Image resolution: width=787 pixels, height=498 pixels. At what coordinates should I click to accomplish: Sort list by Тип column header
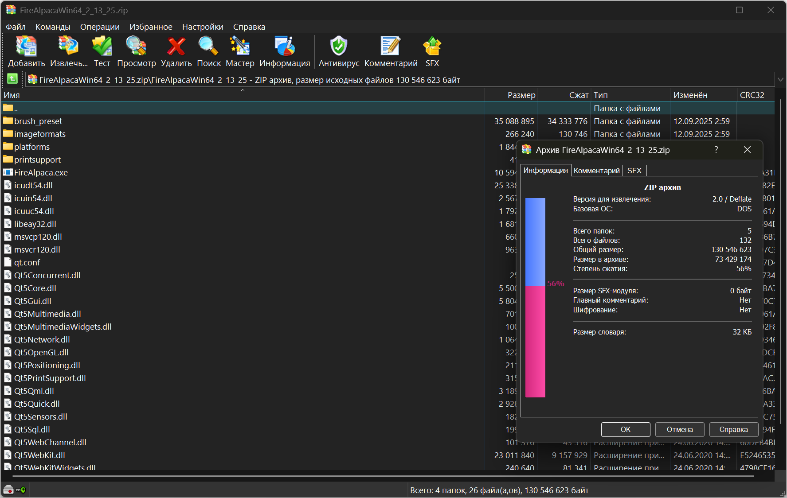[630, 95]
